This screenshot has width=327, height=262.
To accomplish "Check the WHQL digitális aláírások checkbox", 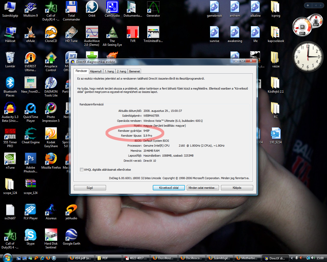I will tap(82, 170).
